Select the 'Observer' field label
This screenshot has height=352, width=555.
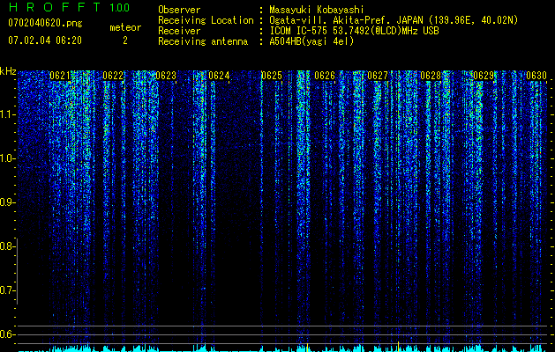click(x=179, y=10)
